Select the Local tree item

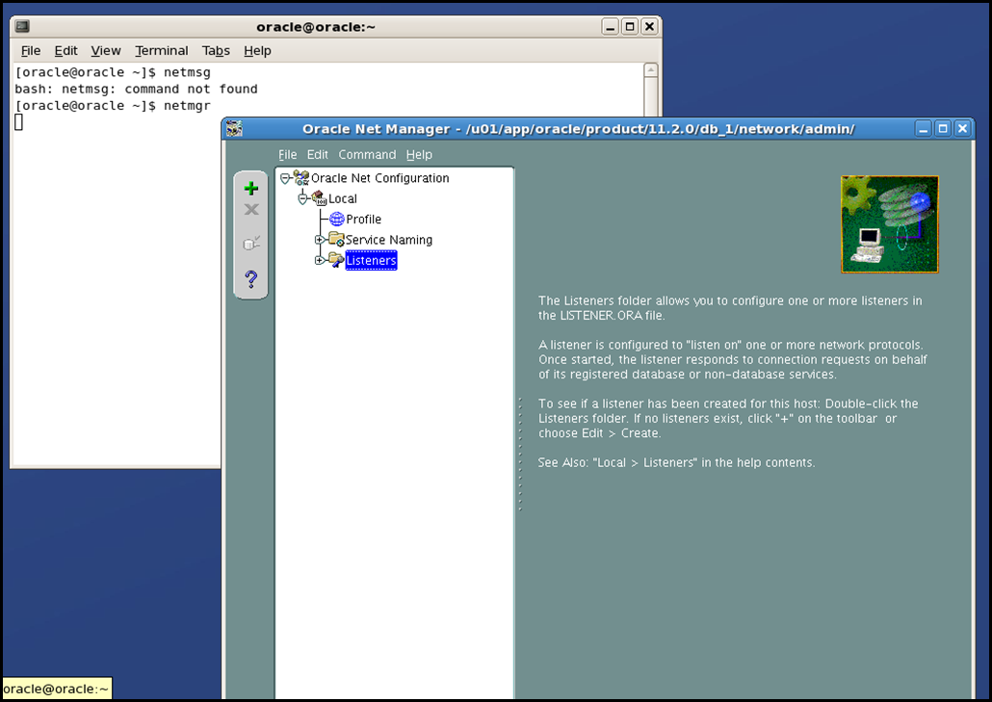coord(342,198)
